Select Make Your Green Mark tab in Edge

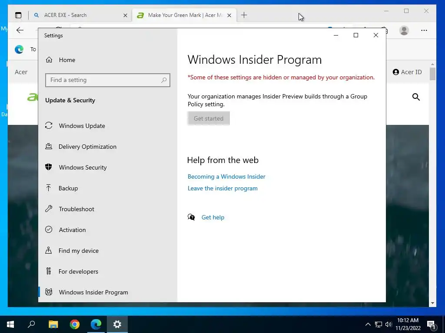click(x=184, y=15)
